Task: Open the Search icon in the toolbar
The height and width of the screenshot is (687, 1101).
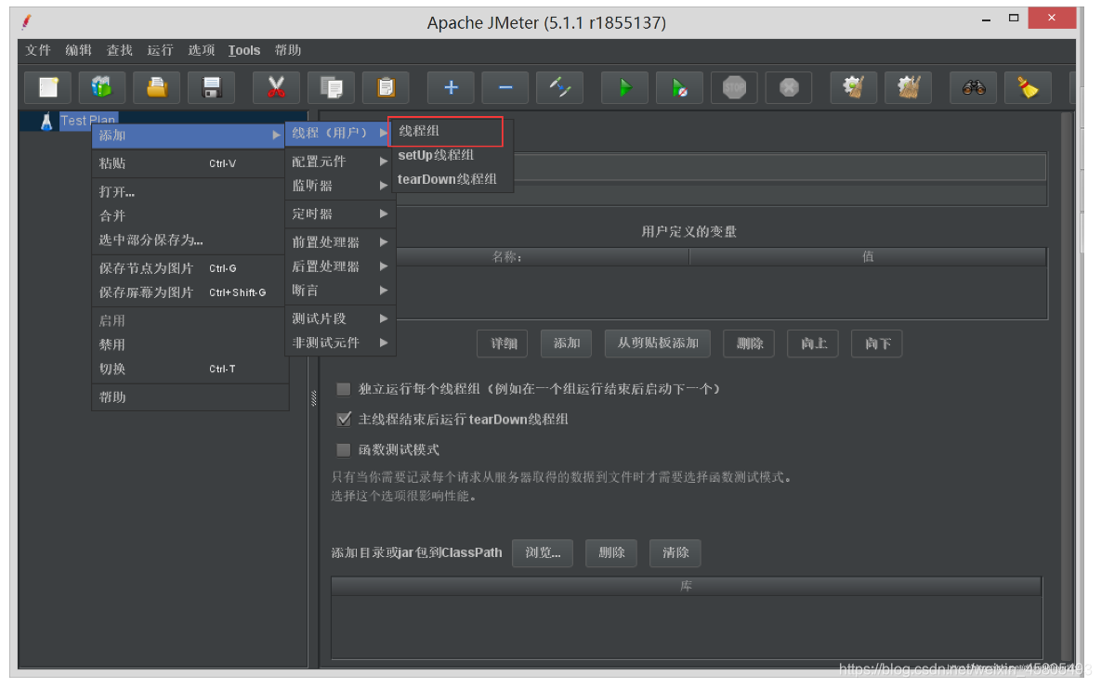Action: pyautogui.click(x=972, y=86)
